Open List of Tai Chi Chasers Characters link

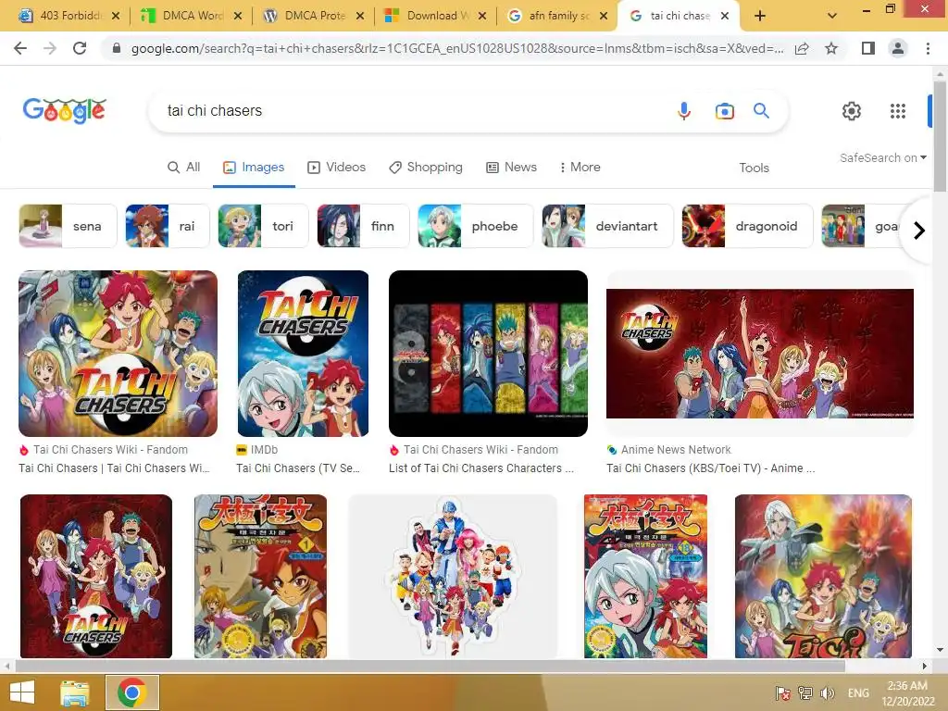click(481, 468)
